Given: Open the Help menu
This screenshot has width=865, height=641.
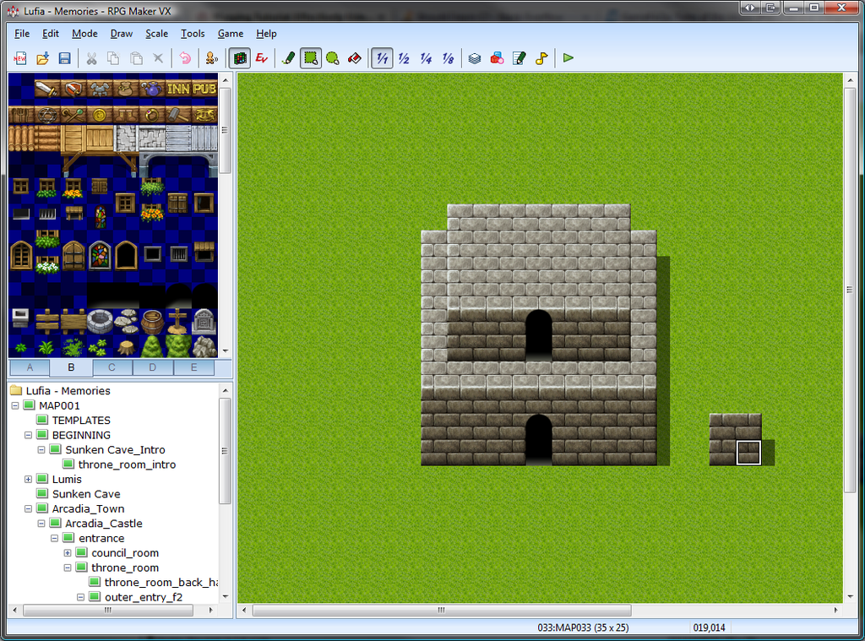Looking at the screenshot, I should click(x=266, y=34).
